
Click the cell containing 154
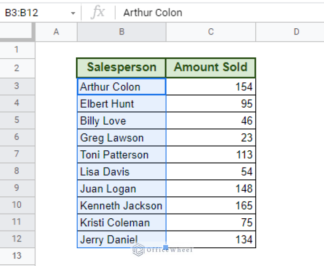[211, 87]
